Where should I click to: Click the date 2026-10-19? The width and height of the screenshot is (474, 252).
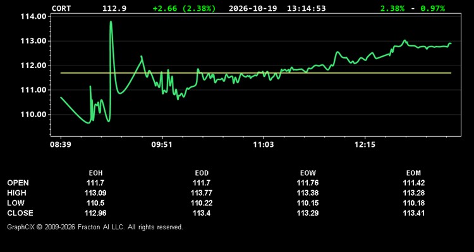point(253,8)
